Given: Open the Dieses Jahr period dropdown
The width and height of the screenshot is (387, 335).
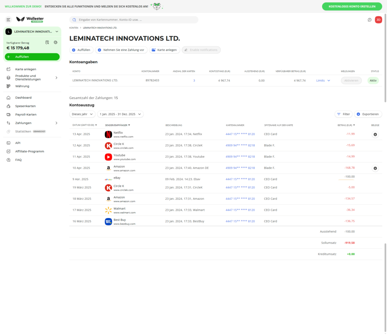Looking at the screenshot, I should pyautogui.click(x=82, y=114).
